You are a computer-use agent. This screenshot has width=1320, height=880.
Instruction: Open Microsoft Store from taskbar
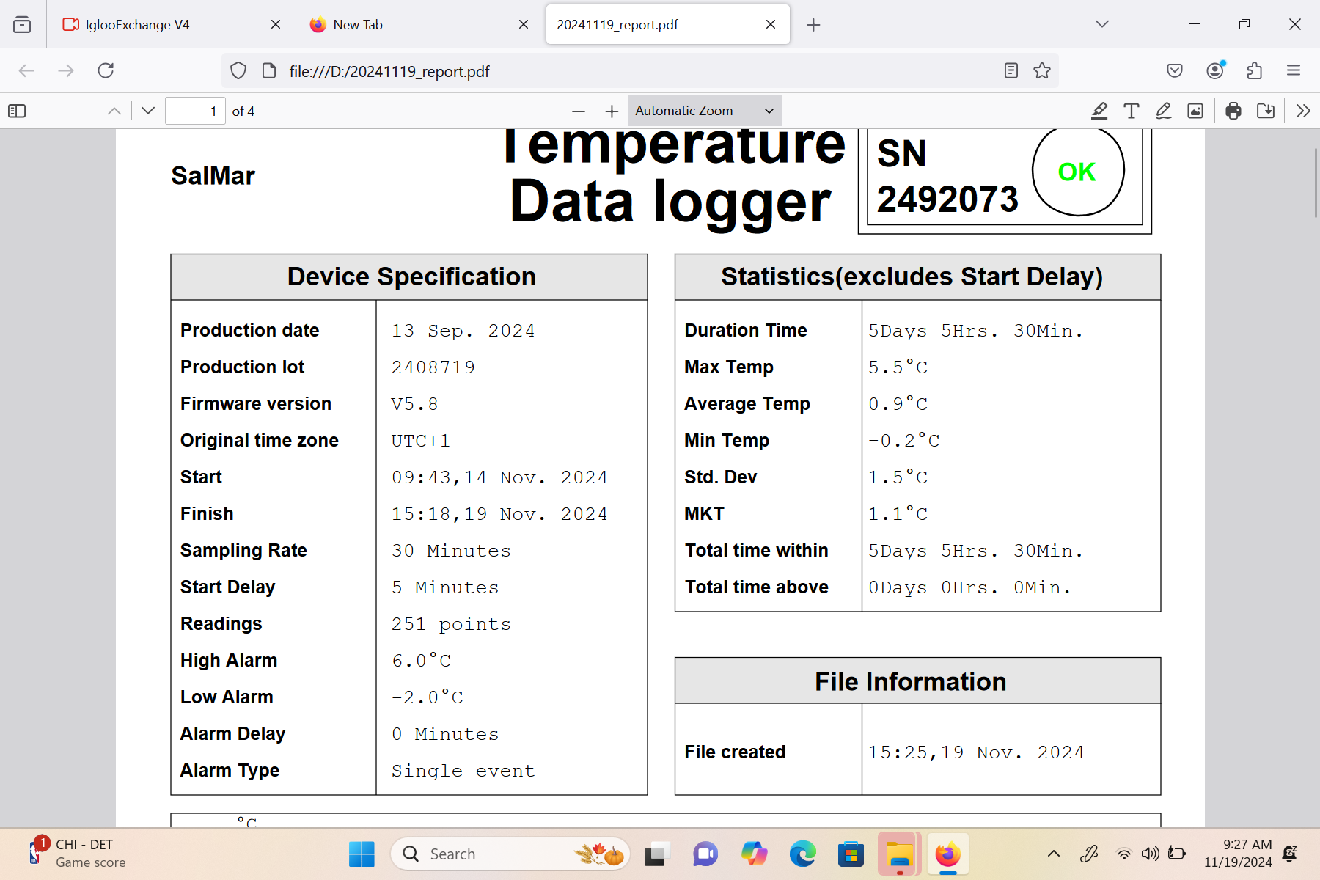coord(851,854)
